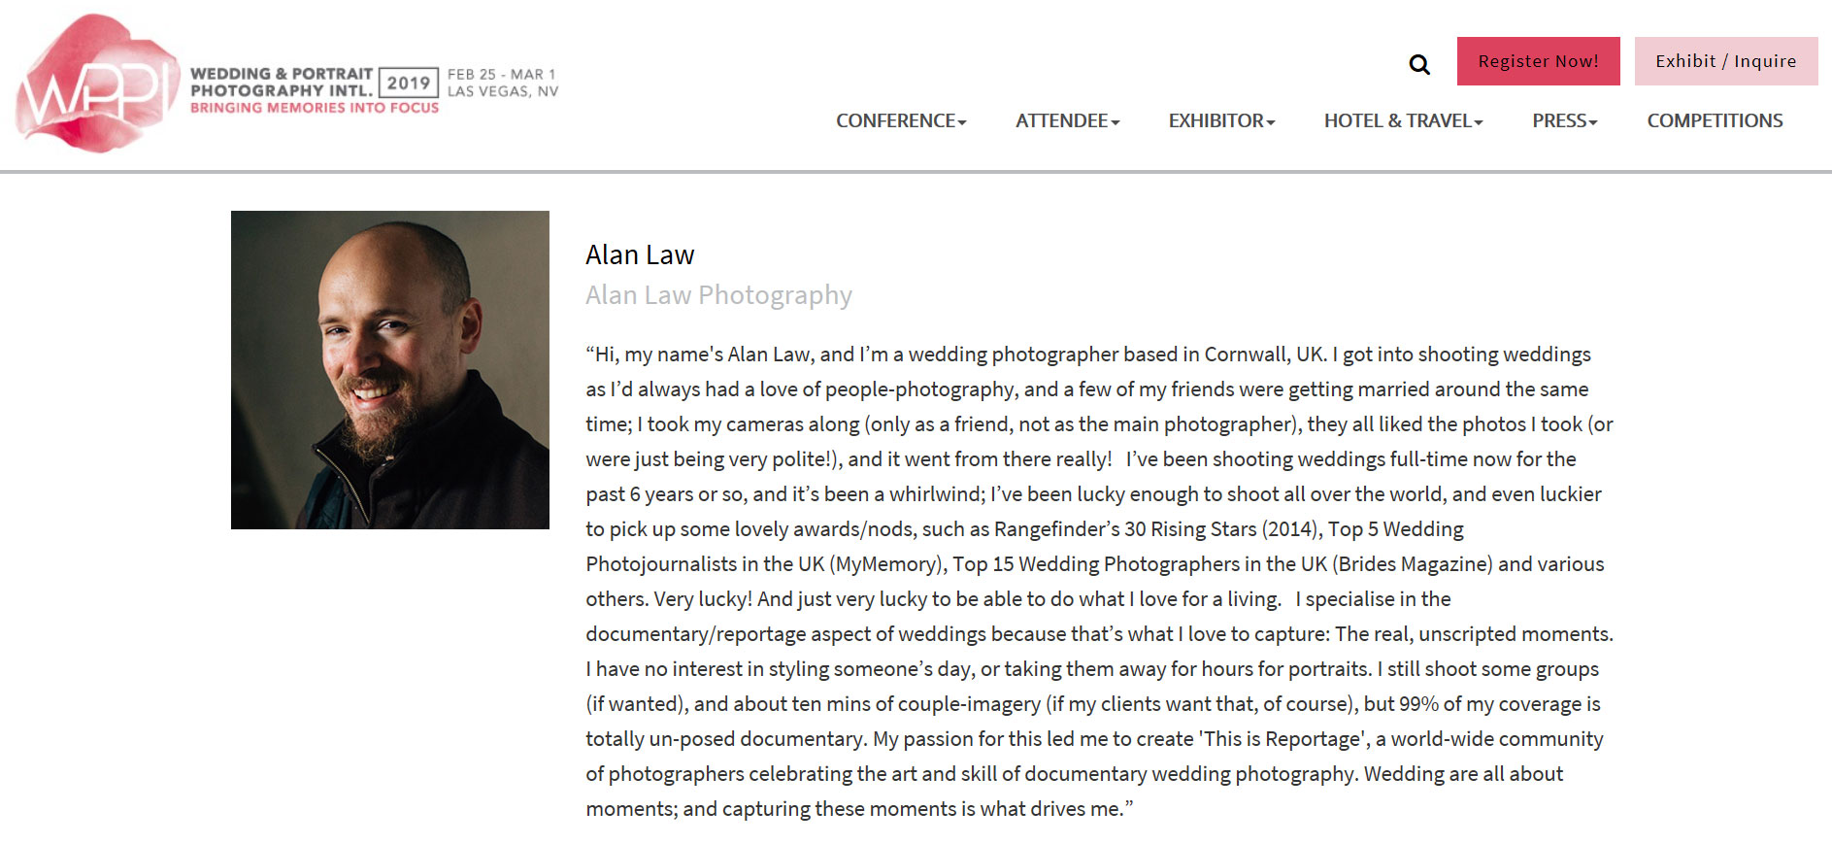
Task: Open the CONFERENCE menu
Action: 895,121
